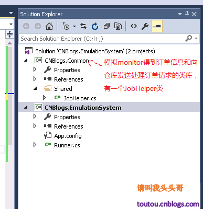Toggle Show All Files icon
The height and width of the screenshot is (209, 203).
[x=118, y=26]
